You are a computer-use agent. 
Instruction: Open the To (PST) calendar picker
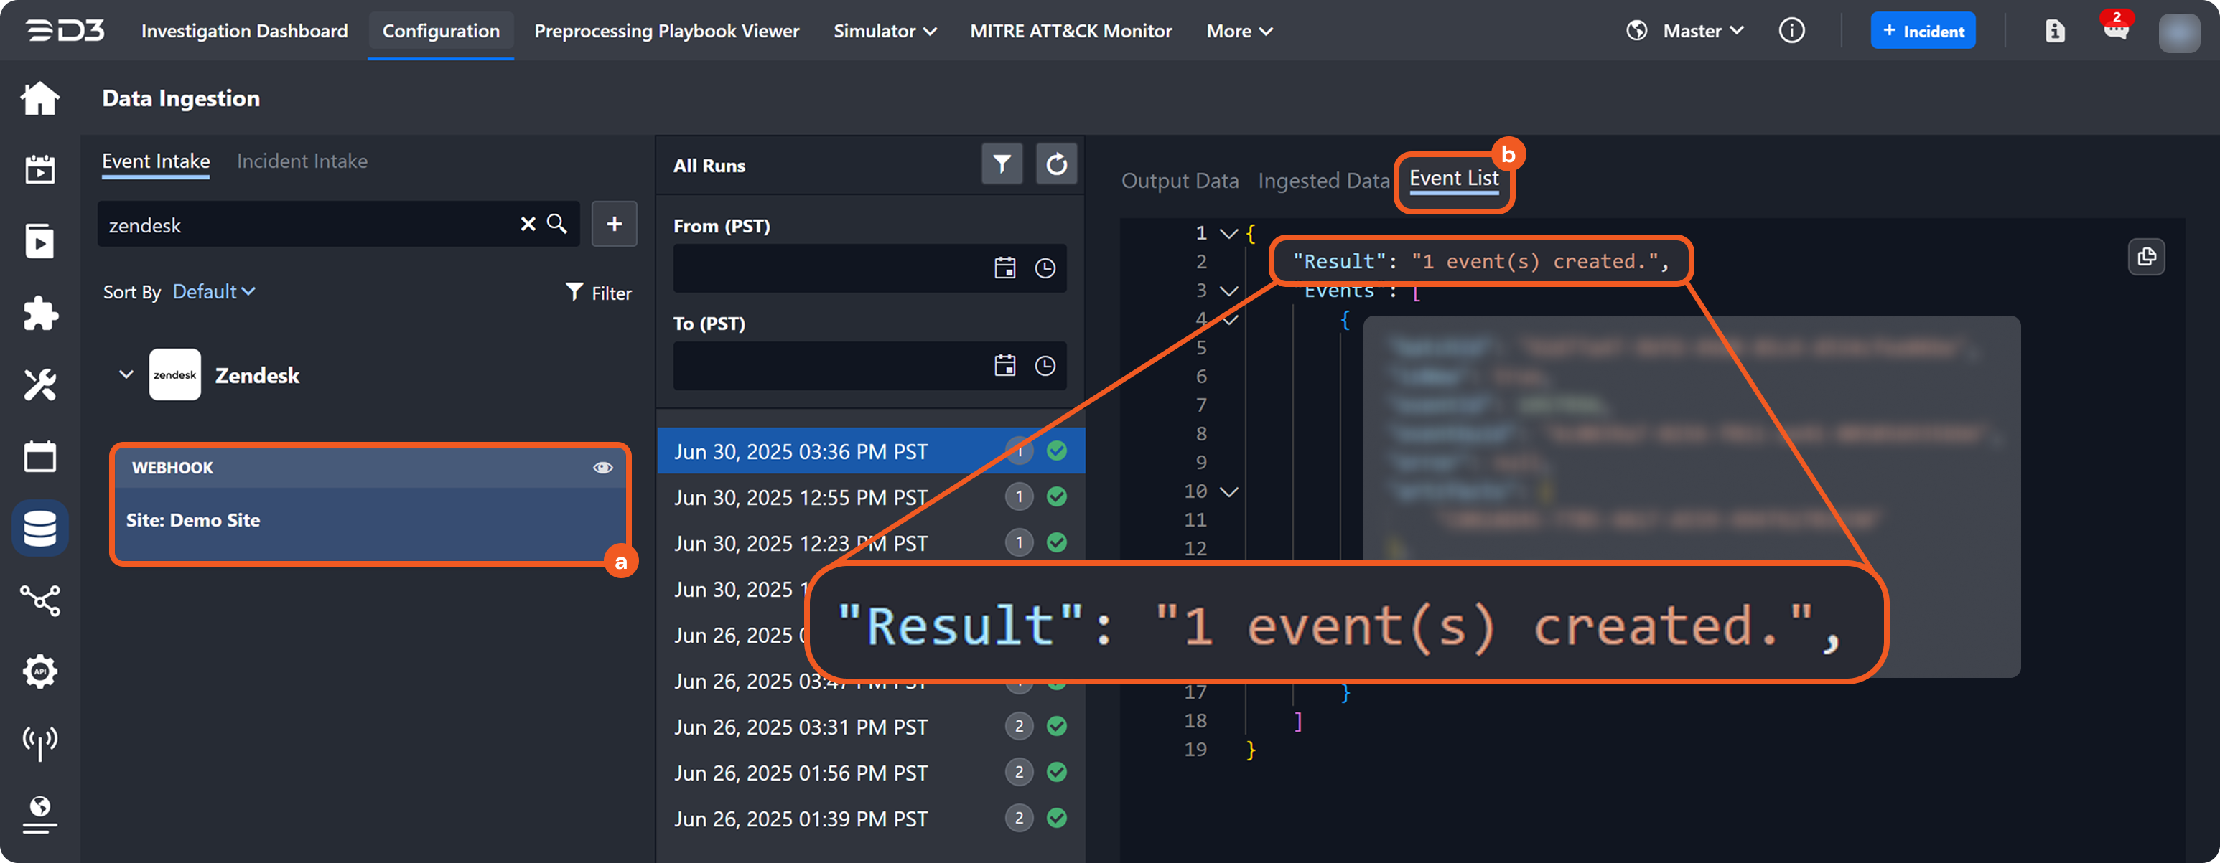(x=1005, y=366)
